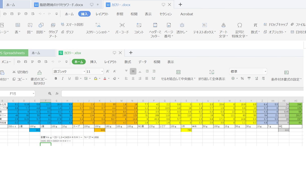Expand the オブジェクト object dropdown
This screenshot has width=306, height=178.
click(x=285, y=32)
